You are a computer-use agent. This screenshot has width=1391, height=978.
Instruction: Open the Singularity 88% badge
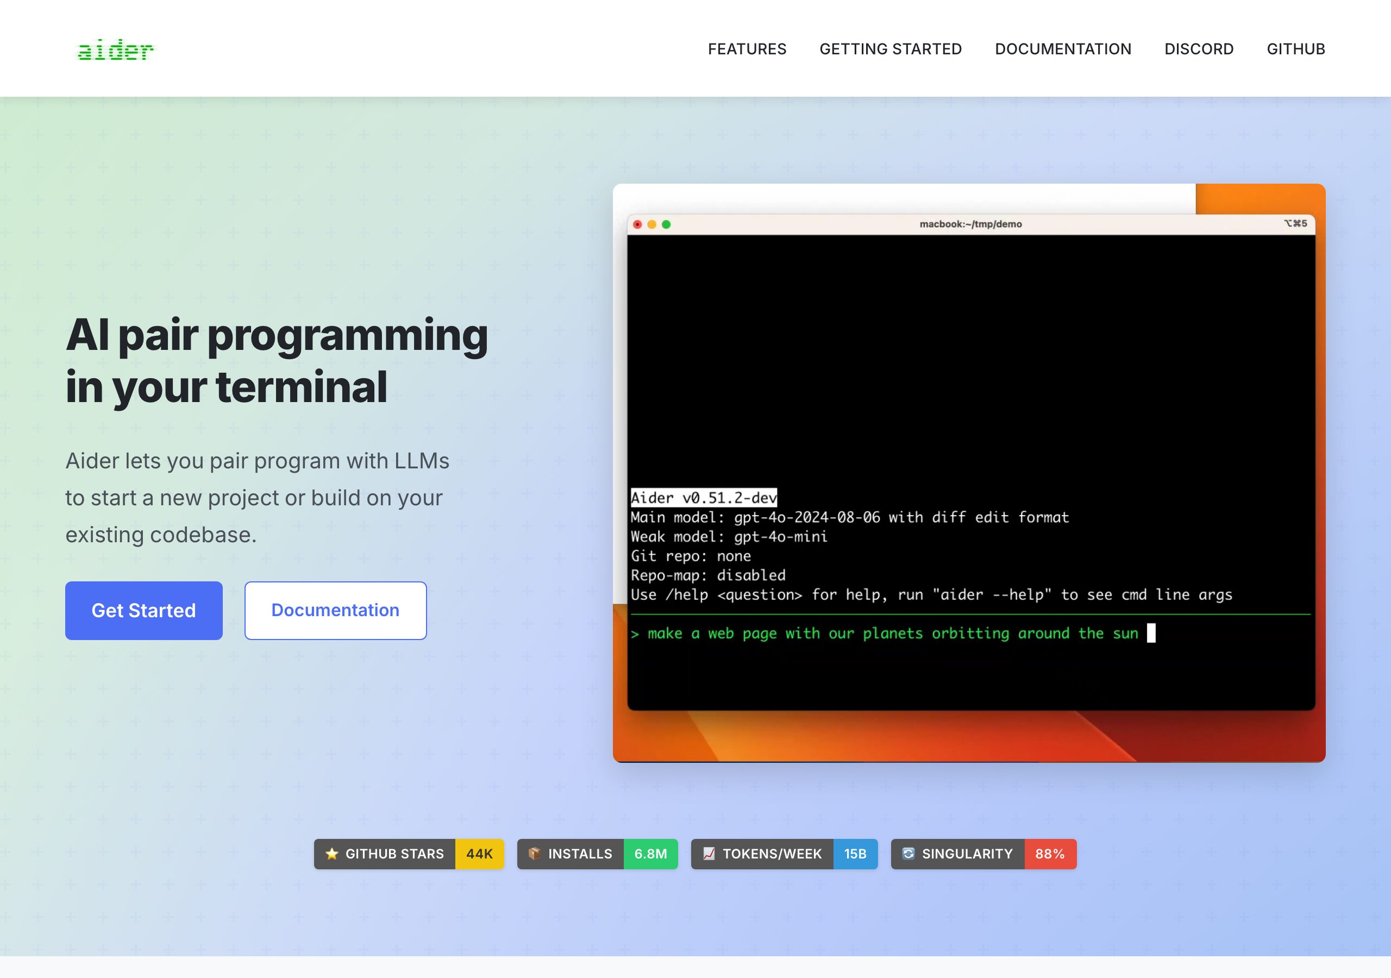click(x=983, y=854)
